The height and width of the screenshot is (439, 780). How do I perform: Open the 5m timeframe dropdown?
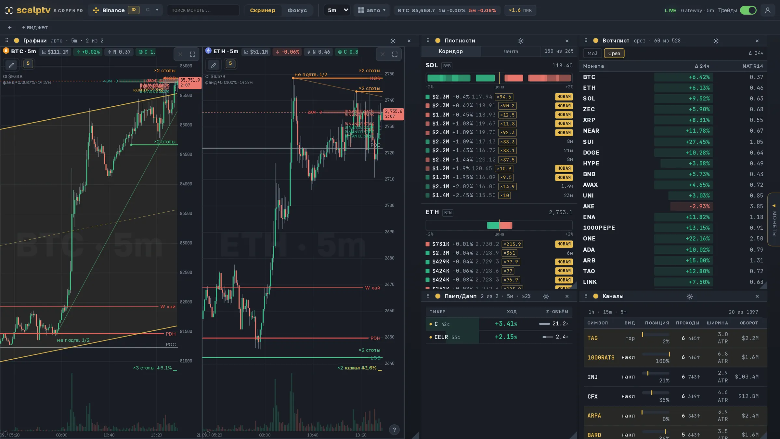pos(337,10)
